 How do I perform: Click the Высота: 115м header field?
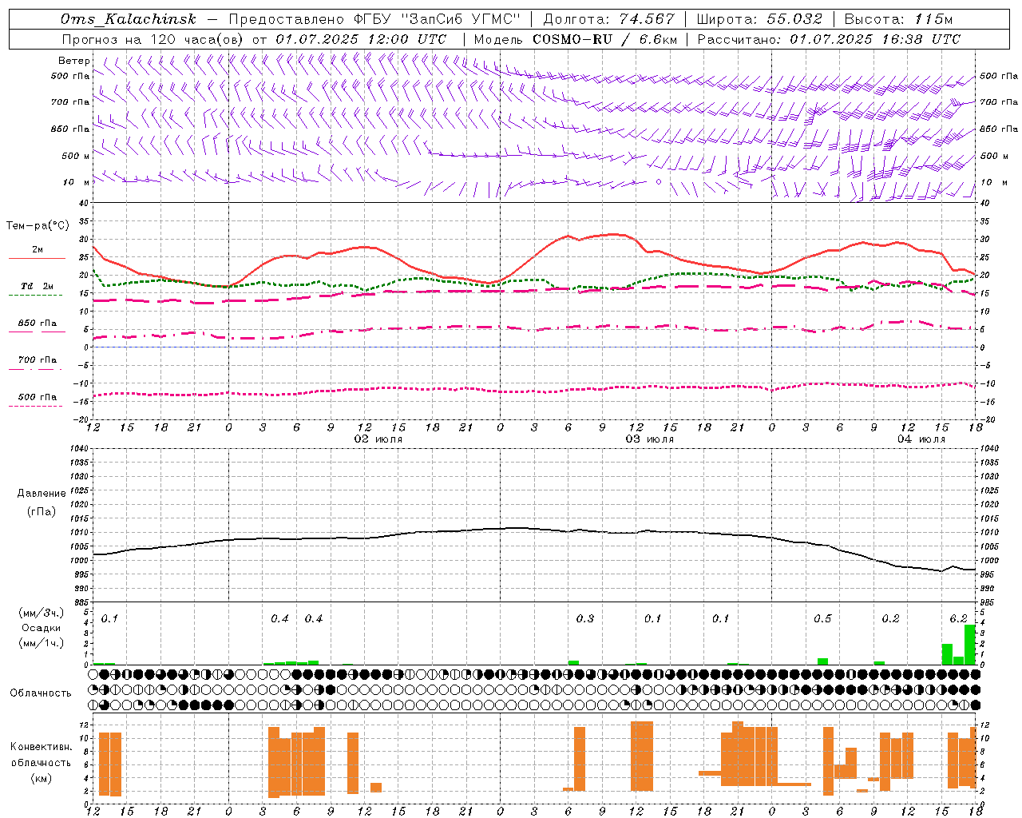coord(898,19)
